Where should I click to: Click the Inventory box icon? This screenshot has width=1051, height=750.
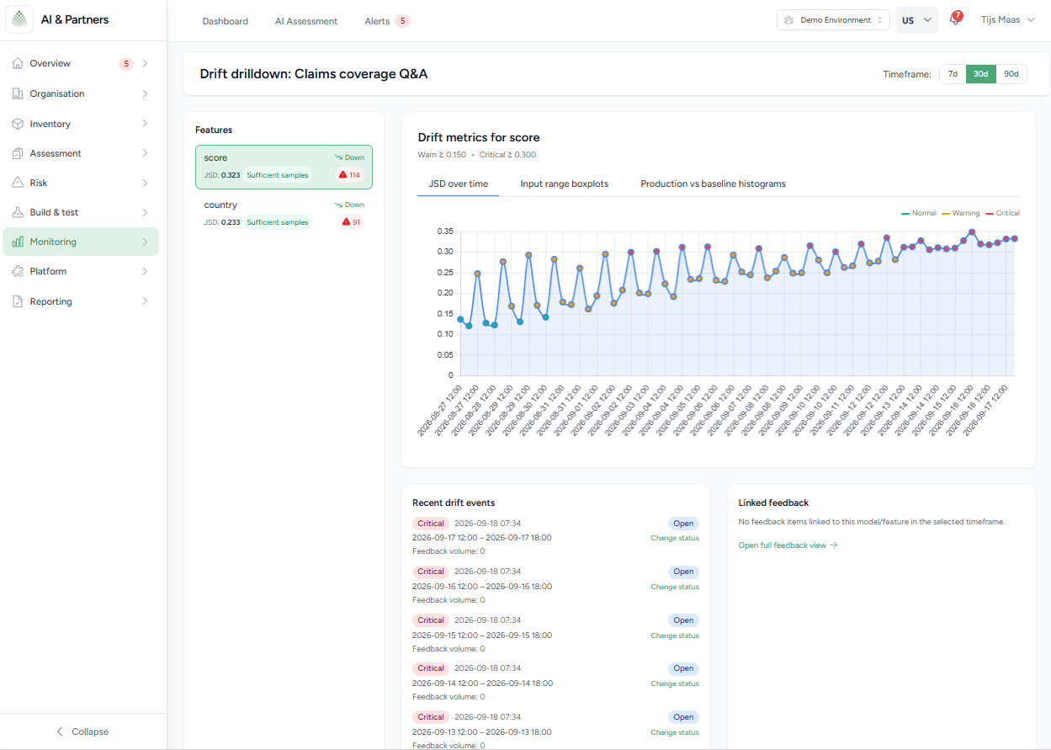(x=18, y=124)
